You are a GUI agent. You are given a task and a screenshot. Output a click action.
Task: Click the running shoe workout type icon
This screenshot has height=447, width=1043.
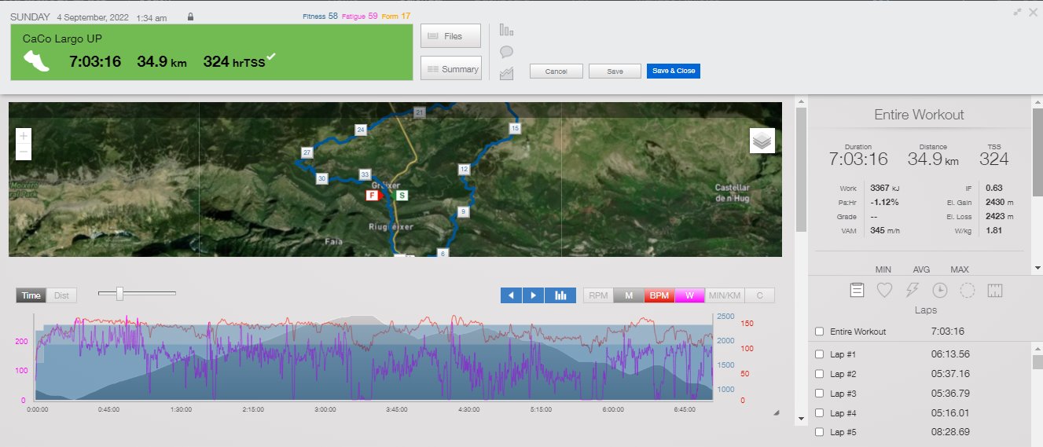click(36, 61)
